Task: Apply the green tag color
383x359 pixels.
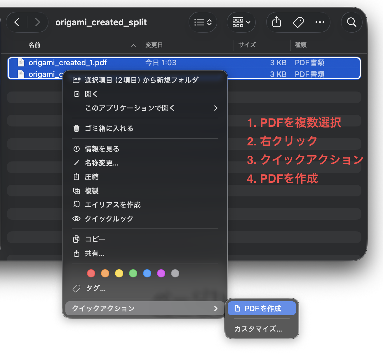Action: point(133,273)
